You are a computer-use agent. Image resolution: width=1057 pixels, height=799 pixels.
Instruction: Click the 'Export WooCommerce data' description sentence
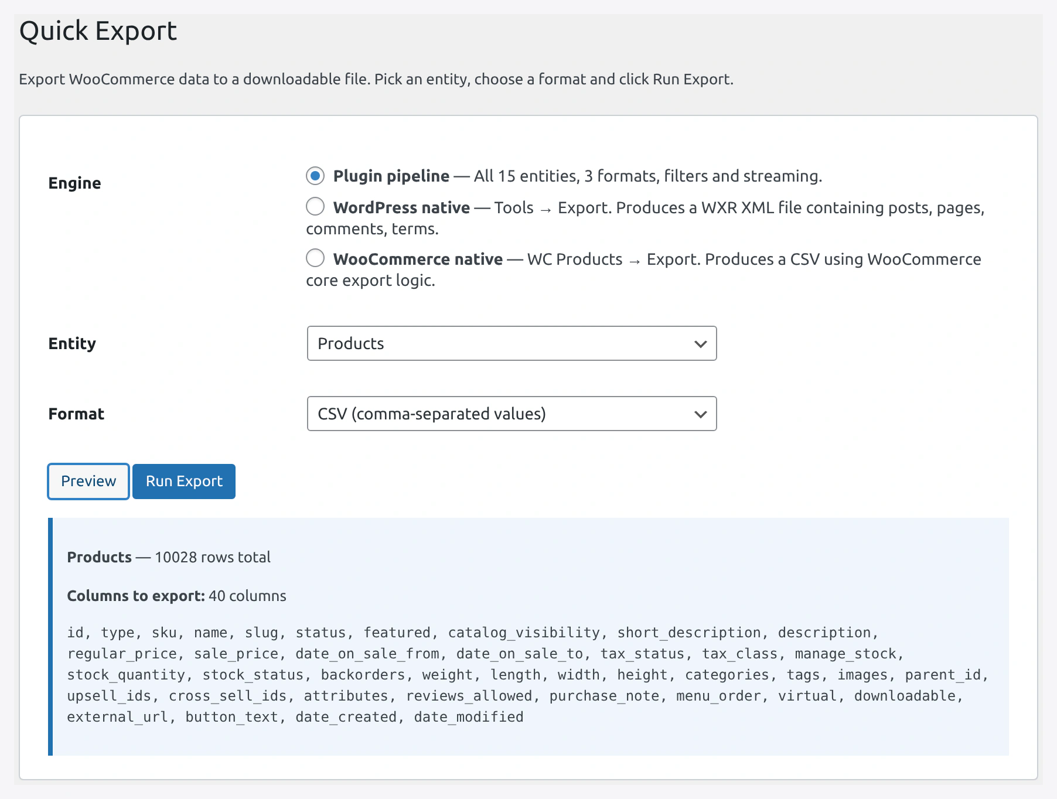(x=376, y=79)
